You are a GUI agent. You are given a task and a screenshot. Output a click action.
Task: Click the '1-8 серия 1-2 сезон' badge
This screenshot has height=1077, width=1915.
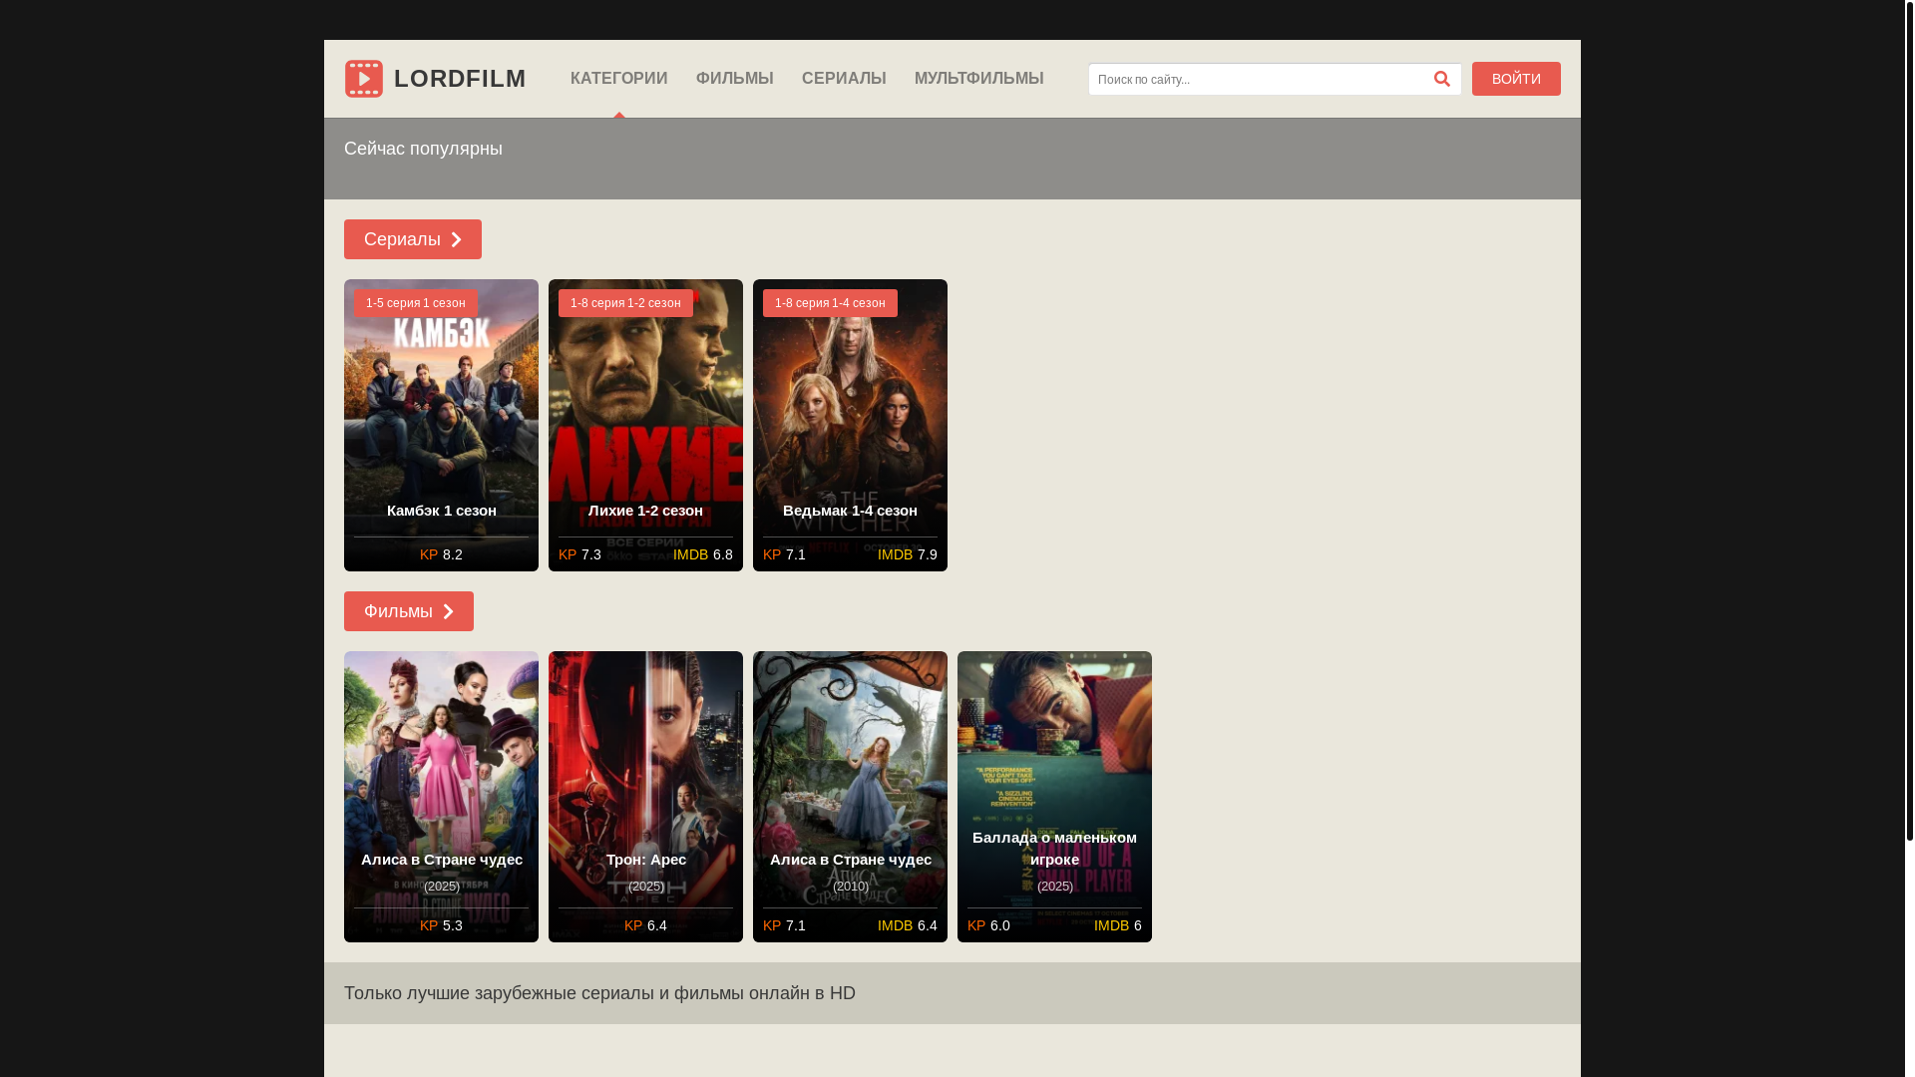pos(625,303)
